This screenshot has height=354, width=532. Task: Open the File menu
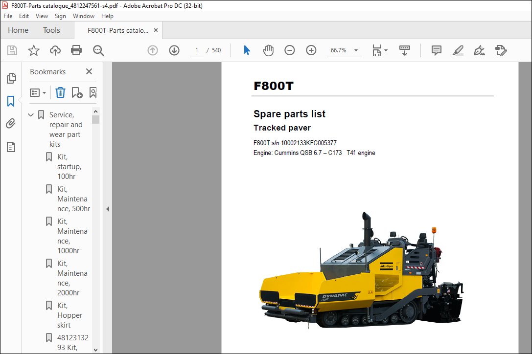[8, 16]
